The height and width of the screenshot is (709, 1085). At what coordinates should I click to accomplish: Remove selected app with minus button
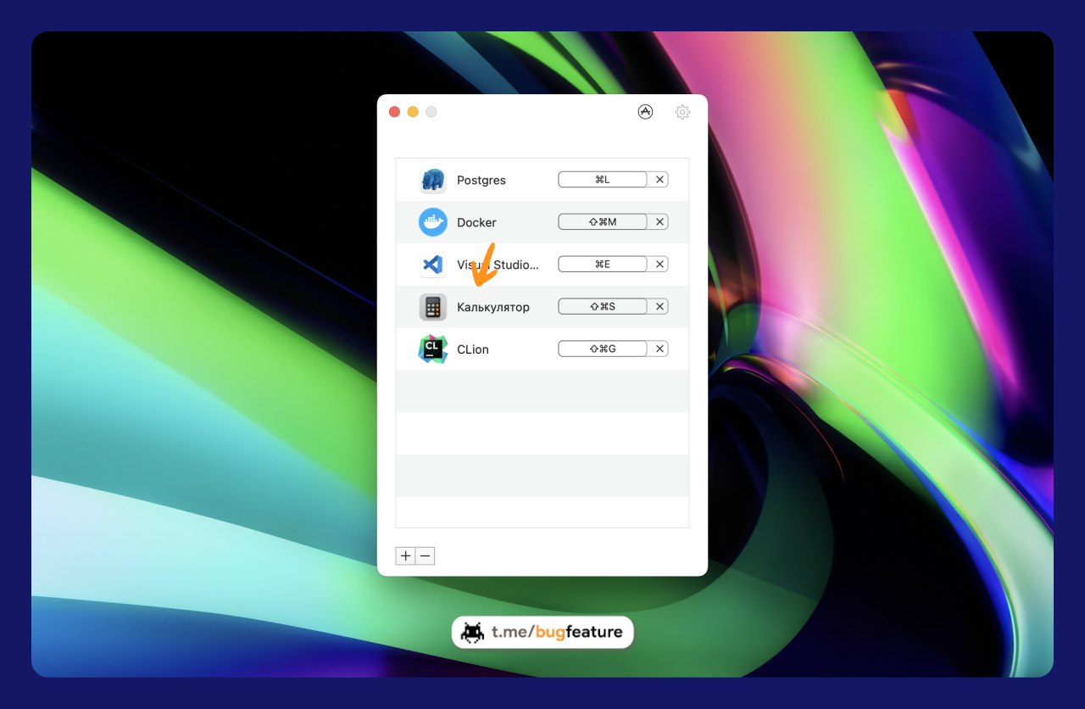point(426,556)
